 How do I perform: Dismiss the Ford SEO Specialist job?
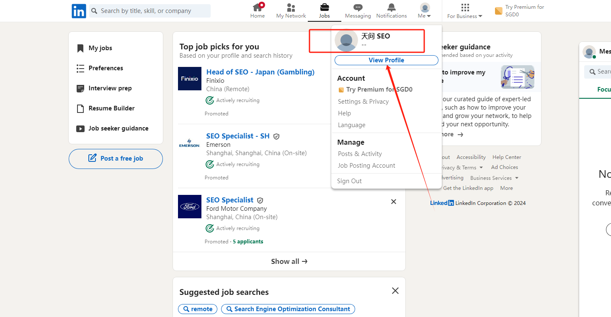tap(393, 202)
